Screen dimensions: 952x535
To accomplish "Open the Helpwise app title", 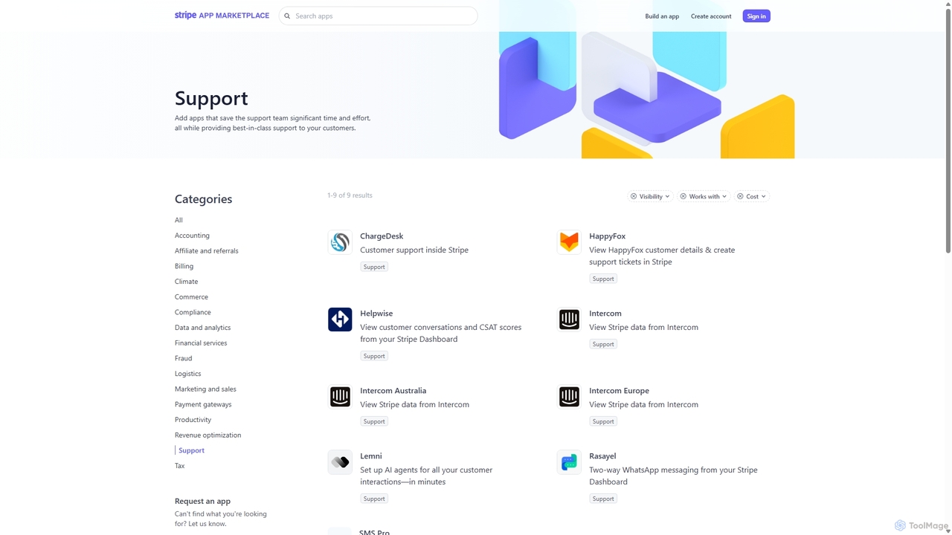I will [x=376, y=314].
